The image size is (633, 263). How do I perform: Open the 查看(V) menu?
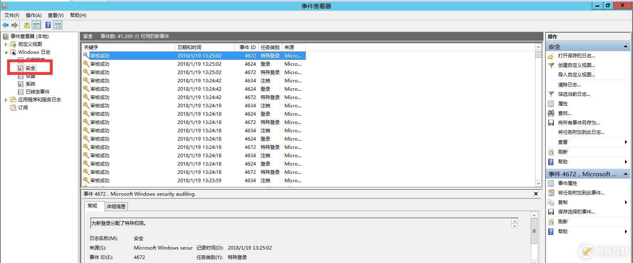click(x=55, y=15)
